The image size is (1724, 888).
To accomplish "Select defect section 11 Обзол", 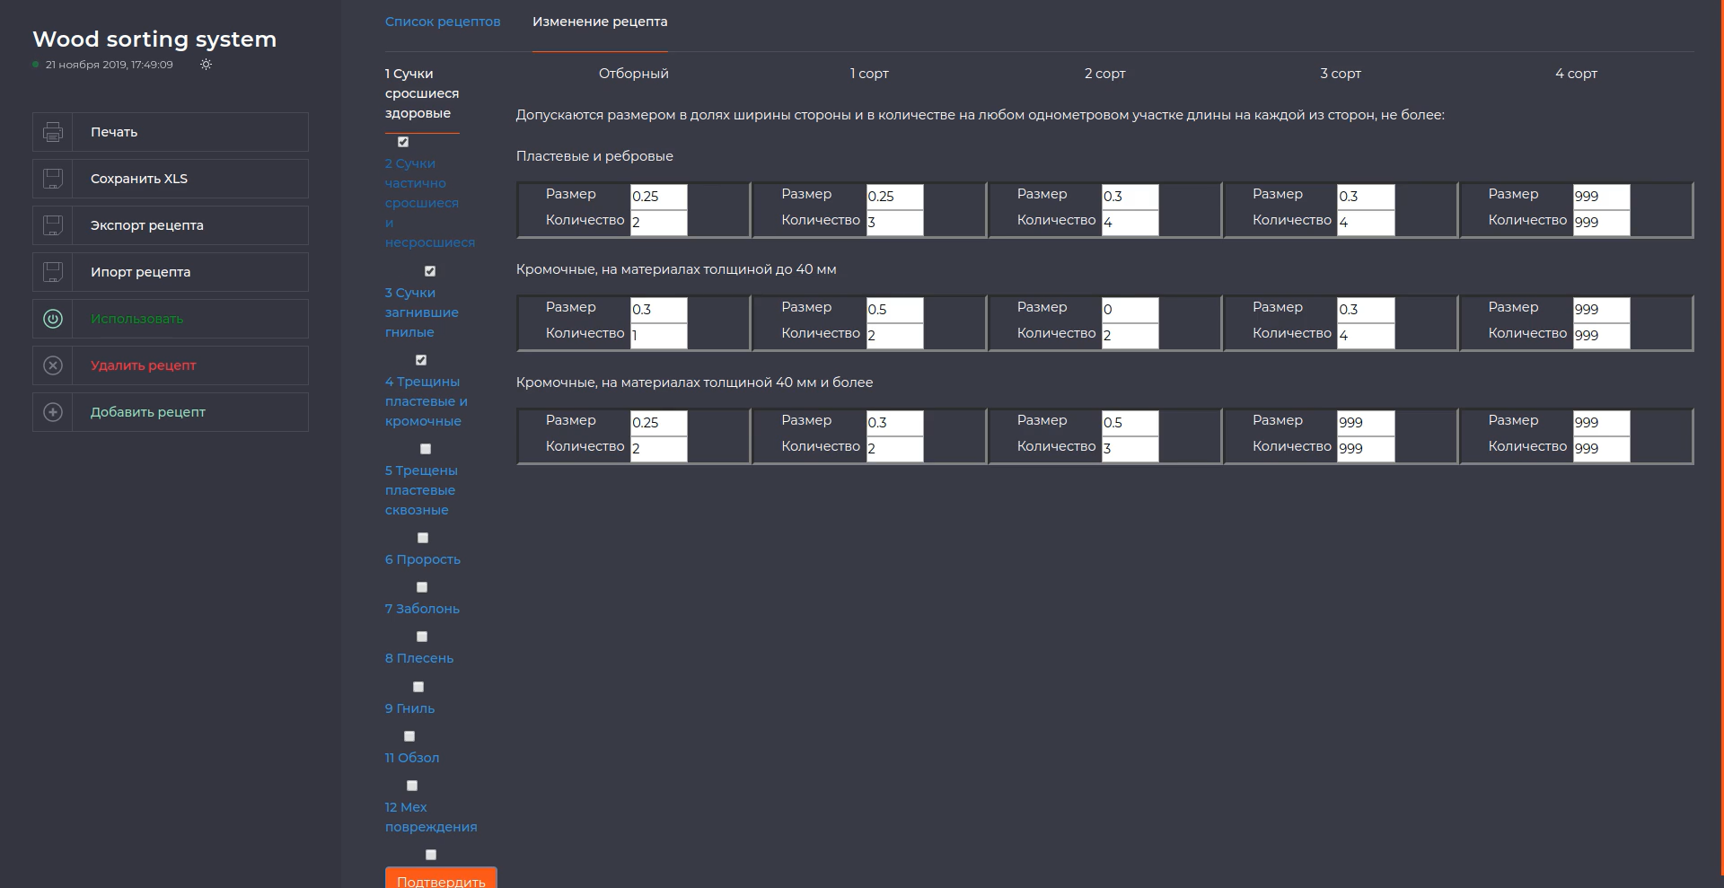I will point(412,758).
